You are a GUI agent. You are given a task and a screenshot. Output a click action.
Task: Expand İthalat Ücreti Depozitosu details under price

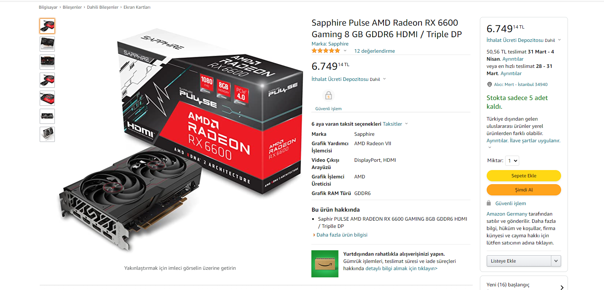coord(349,79)
